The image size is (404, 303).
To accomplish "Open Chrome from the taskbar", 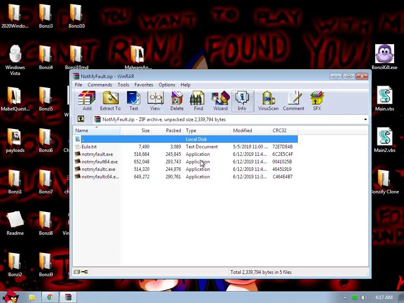I will [x=50, y=297].
